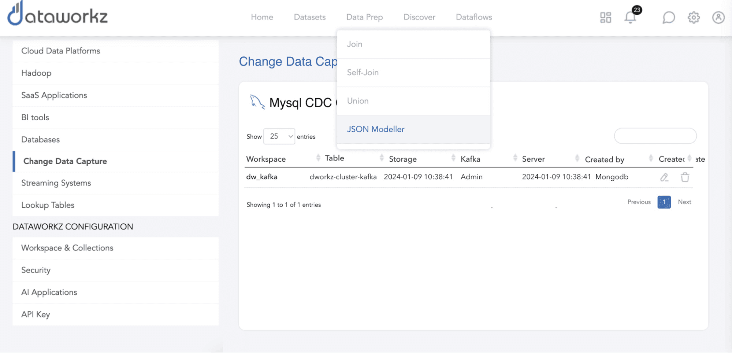The image size is (732, 353).
Task: Expand the show entries dropdown
Action: pos(279,136)
